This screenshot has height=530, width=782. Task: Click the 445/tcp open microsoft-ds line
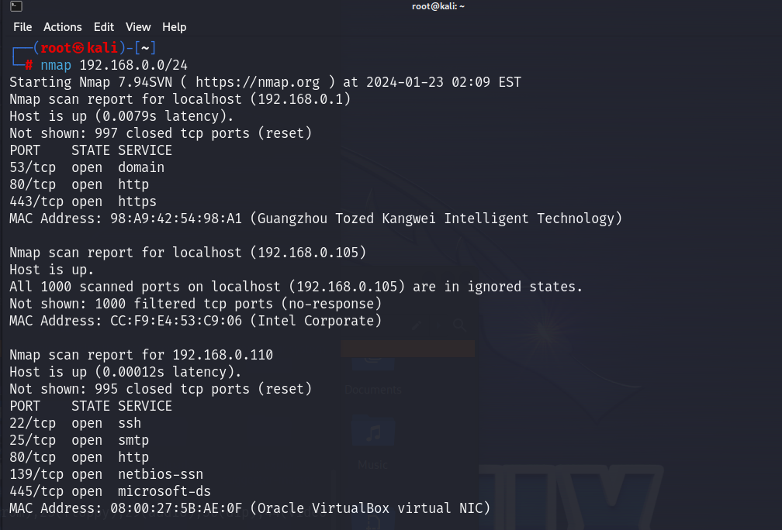point(110,491)
